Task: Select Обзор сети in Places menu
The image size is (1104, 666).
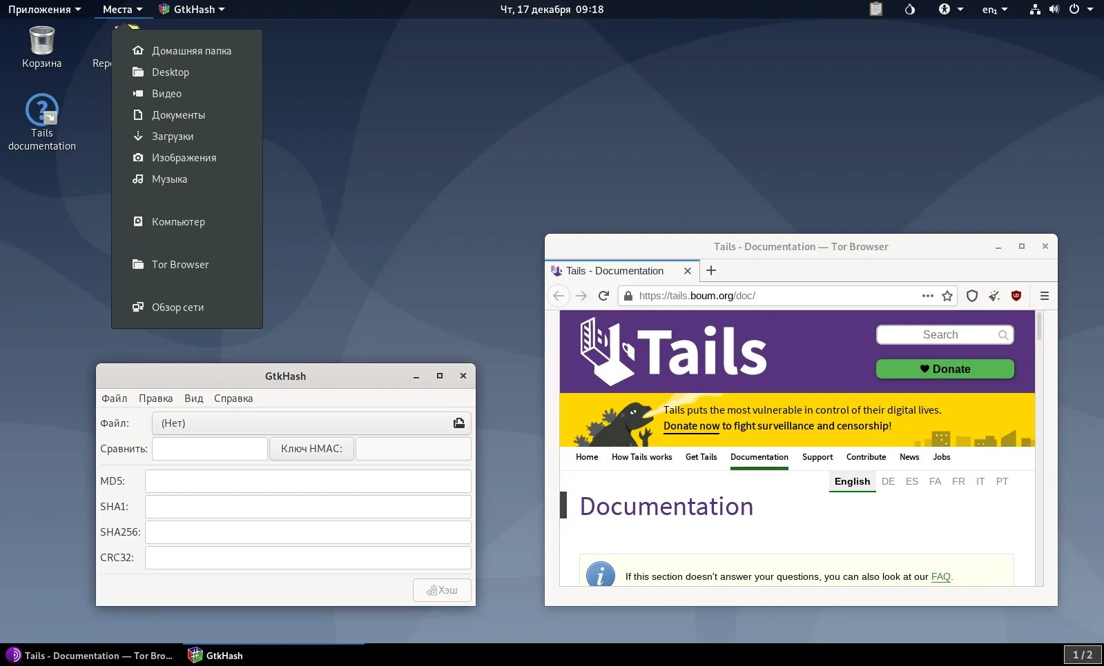Action: 187,307
